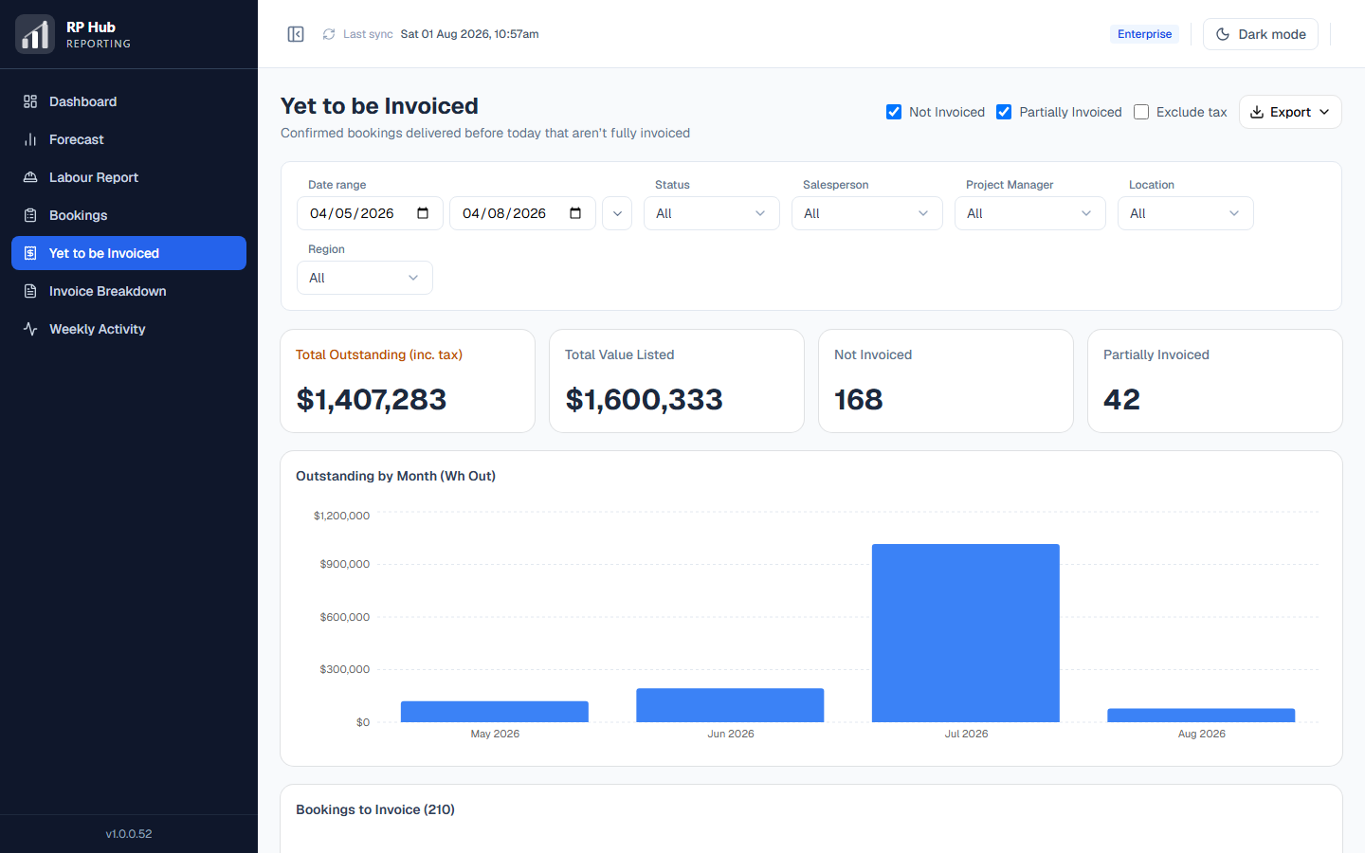Click the Labour Report hard hat icon

point(30,177)
